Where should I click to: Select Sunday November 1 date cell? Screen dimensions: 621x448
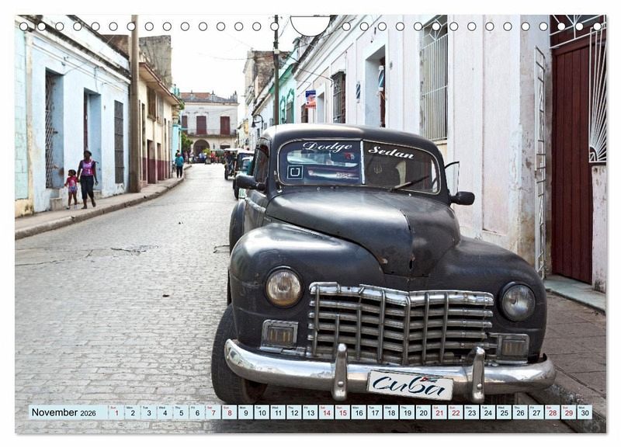coord(116,412)
